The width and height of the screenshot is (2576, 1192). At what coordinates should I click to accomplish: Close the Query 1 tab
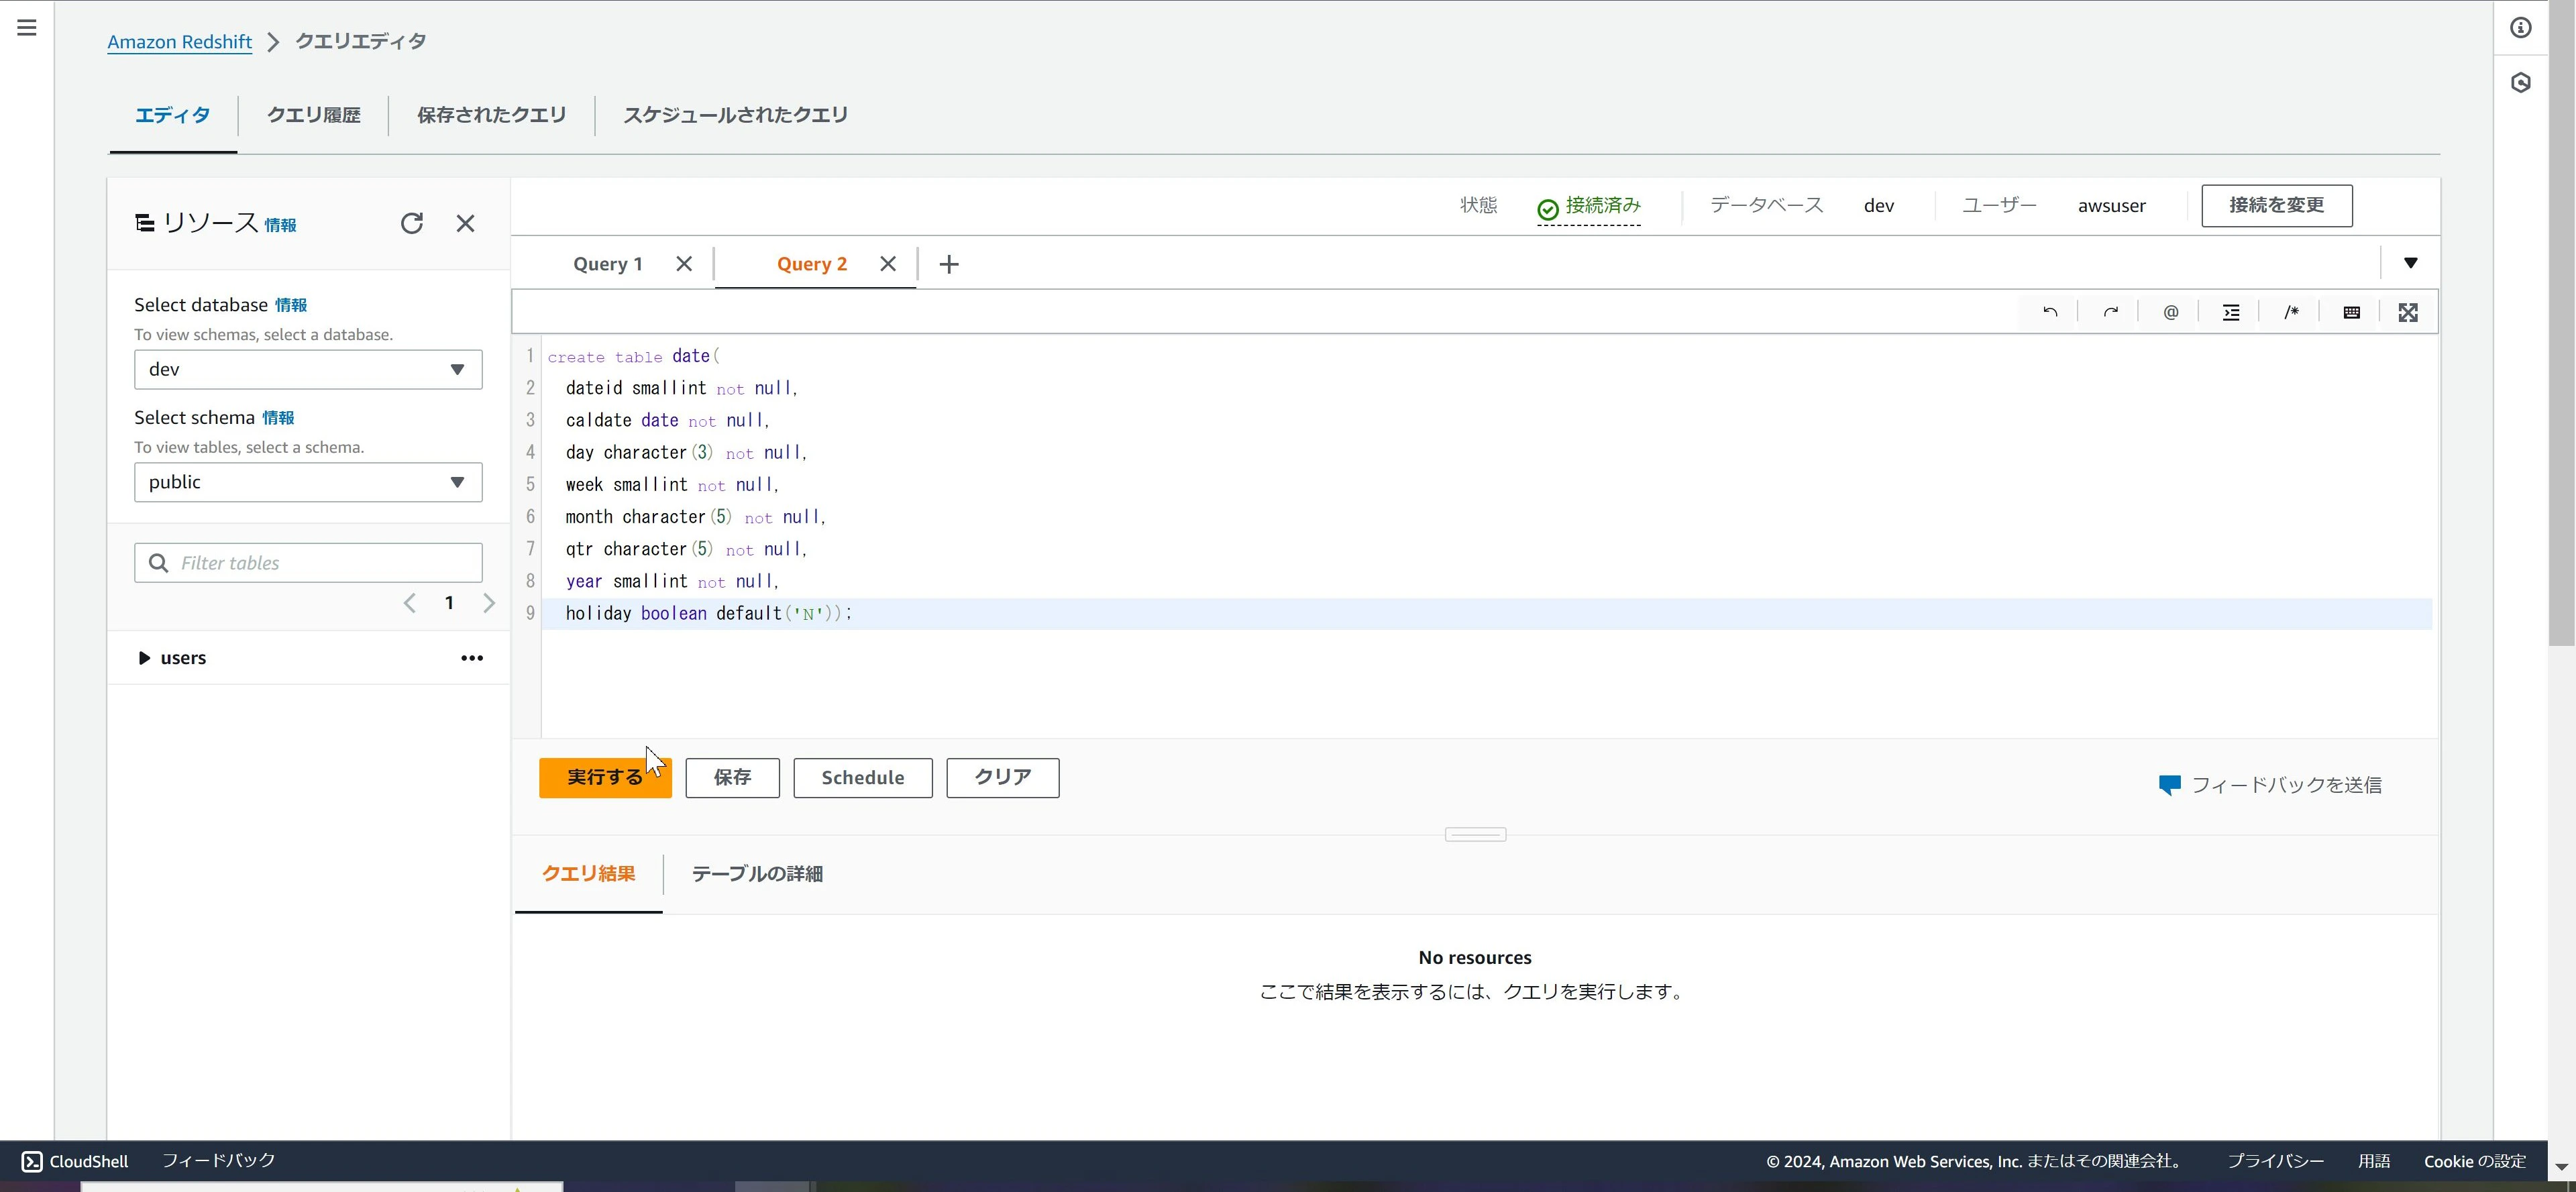click(x=684, y=264)
